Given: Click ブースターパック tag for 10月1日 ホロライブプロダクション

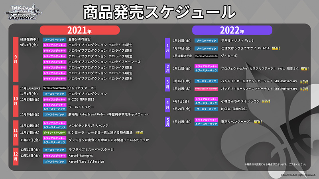Looking at the screenshot, I should pos(55,94).
